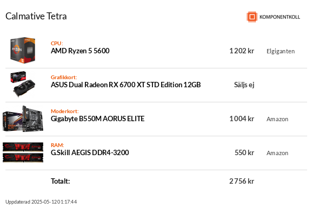
Task: Click the Amazon store beside the motherboard
Action: coord(277,119)
